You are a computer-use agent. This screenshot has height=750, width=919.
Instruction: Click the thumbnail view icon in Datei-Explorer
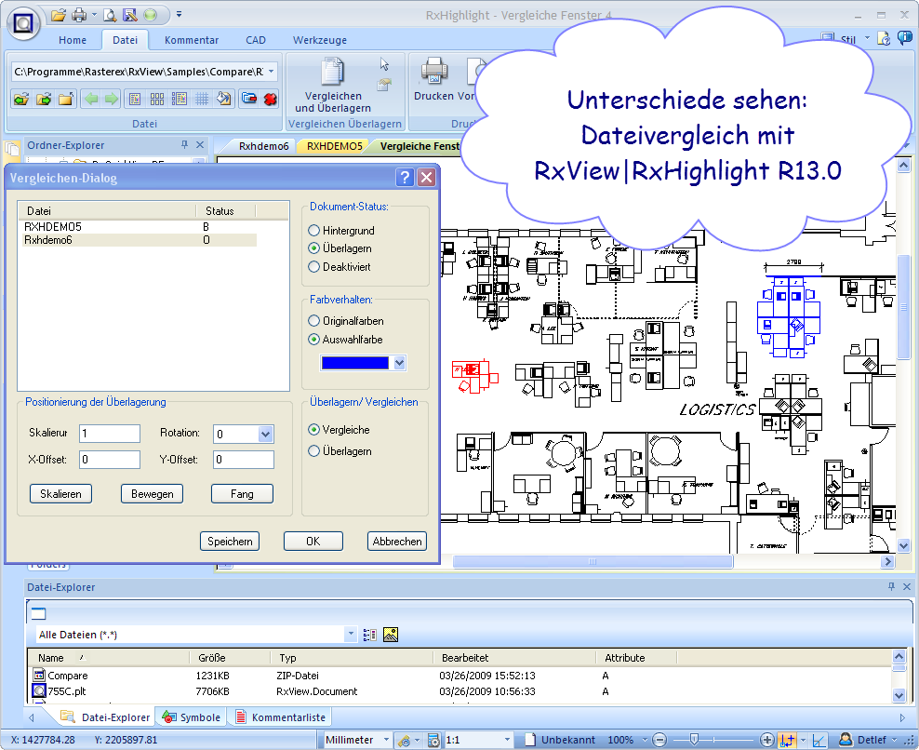tap(391, 635)
